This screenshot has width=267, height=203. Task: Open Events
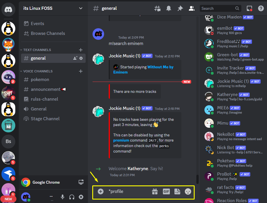point(53,24)
